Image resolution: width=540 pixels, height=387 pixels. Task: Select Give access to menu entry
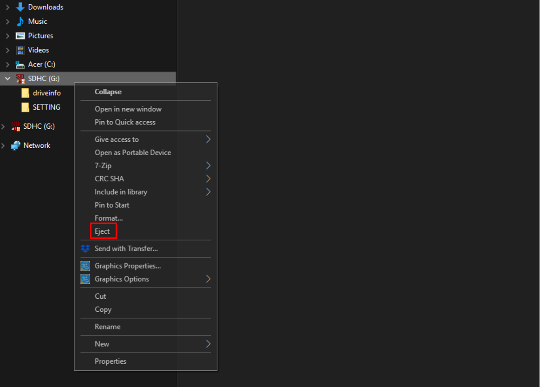coord(117,139)
